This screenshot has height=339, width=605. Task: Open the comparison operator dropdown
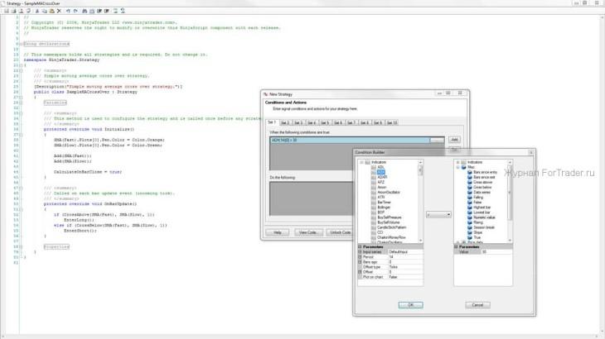[438, 214]
